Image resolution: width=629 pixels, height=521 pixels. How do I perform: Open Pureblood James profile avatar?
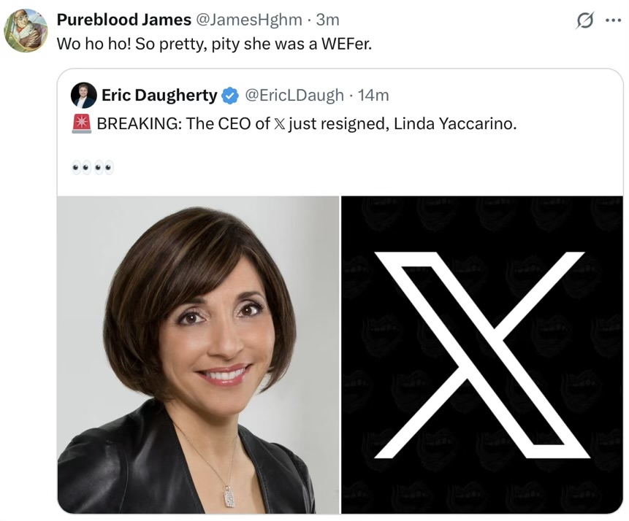pyautogui.click(x=26, y=31)
